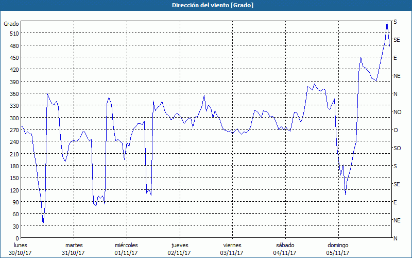Select the "domingo" day label
The height and width of the screenshot is (258, 412).
[x=338, y=245]
